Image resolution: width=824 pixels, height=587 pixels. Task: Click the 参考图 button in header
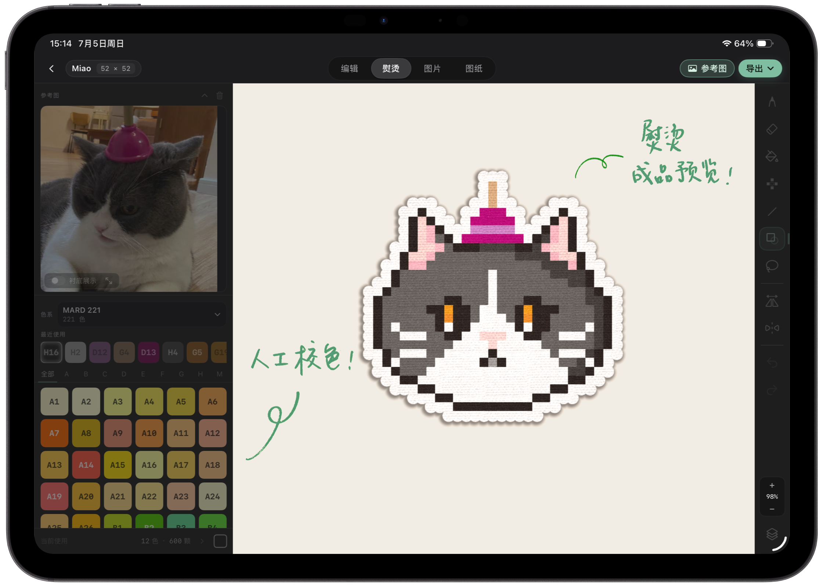coord(706,69)
